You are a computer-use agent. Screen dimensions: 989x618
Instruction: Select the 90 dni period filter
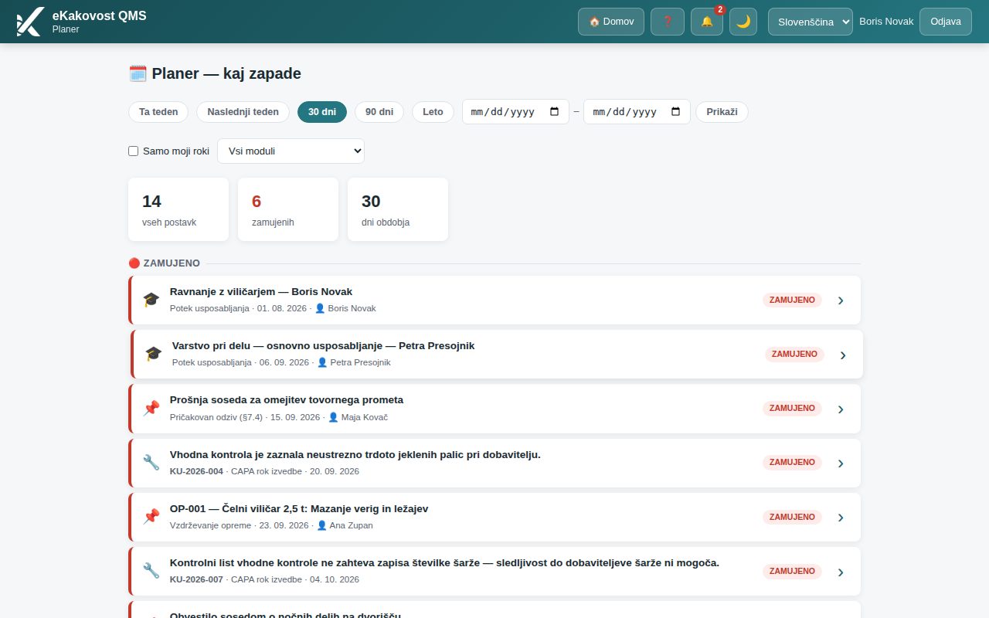(x=379, y=112)
